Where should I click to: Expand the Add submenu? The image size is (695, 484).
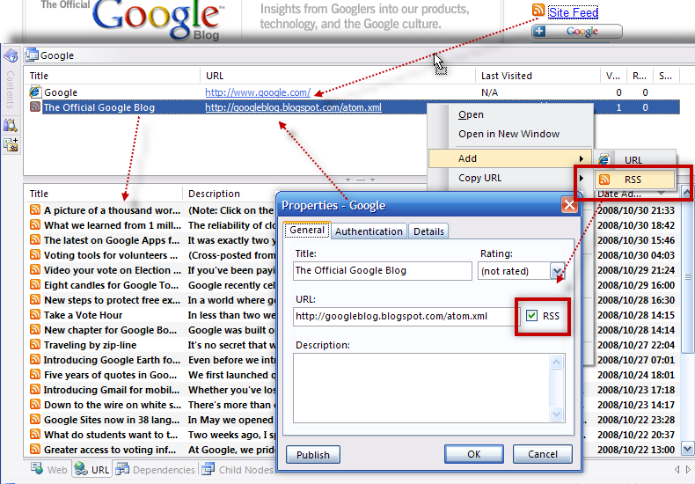click(509, 158)
